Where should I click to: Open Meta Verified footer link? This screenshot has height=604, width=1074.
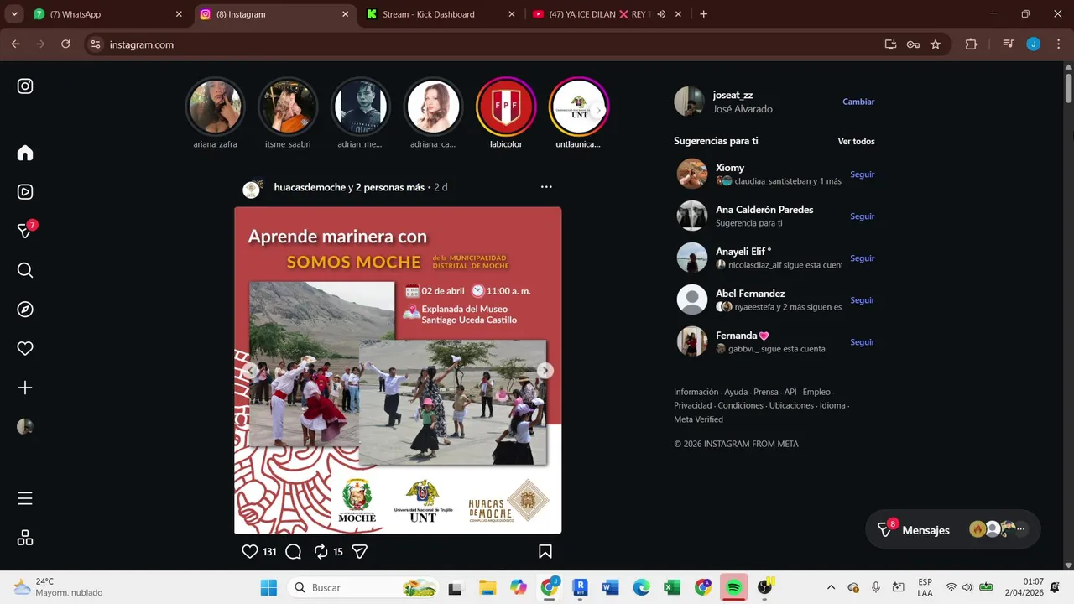click(698, 419)
